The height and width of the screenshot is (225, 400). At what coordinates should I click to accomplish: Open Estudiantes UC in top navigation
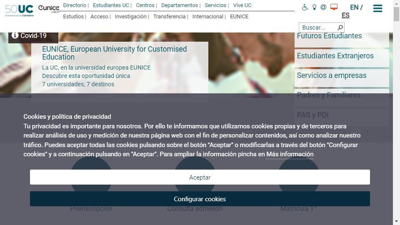pyautogui.click(x=111, y=5)
